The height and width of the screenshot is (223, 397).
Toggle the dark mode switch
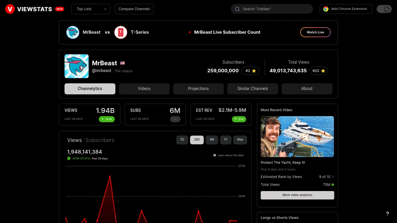tap(384, 9)
